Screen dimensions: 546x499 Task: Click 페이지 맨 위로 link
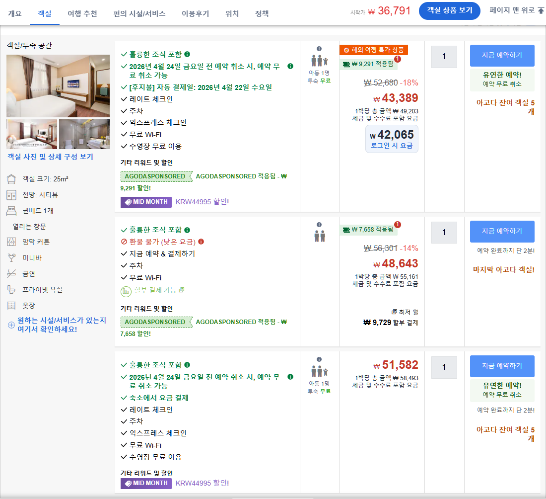pos(512,10)
